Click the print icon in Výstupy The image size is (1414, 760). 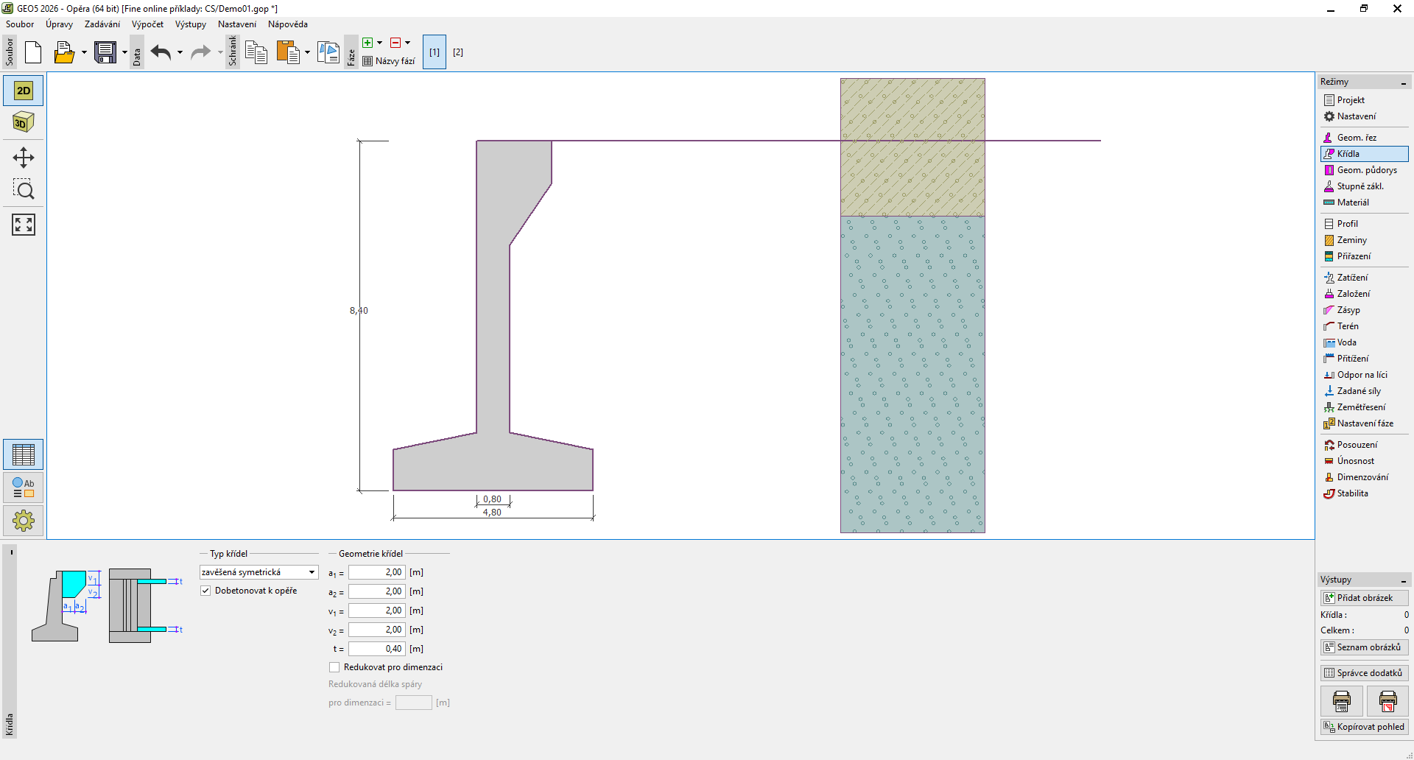coord(1341,701)
